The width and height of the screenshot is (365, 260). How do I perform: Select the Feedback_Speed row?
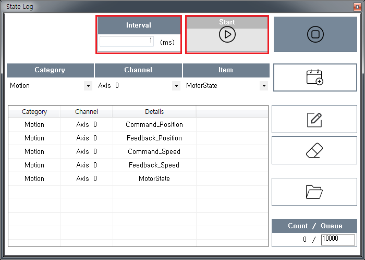click(154, 165)
